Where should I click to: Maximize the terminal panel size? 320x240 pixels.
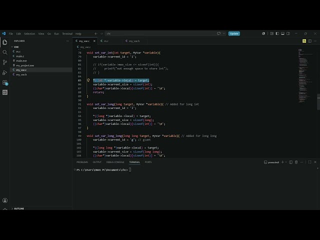310,162
